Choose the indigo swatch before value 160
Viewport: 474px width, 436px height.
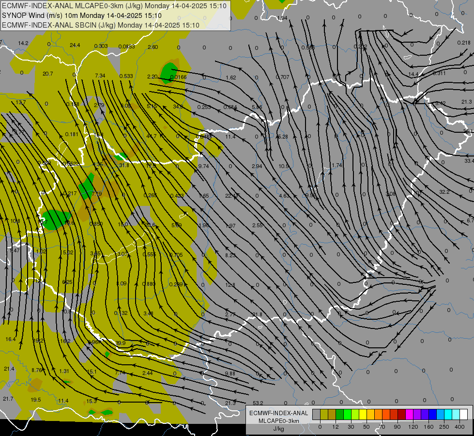click(425, 414)
